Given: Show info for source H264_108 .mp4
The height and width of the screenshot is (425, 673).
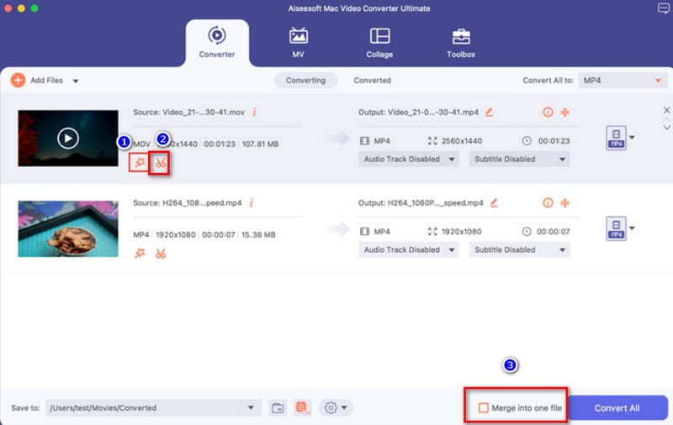Looking at the screenshot, I should click(251, 202).
